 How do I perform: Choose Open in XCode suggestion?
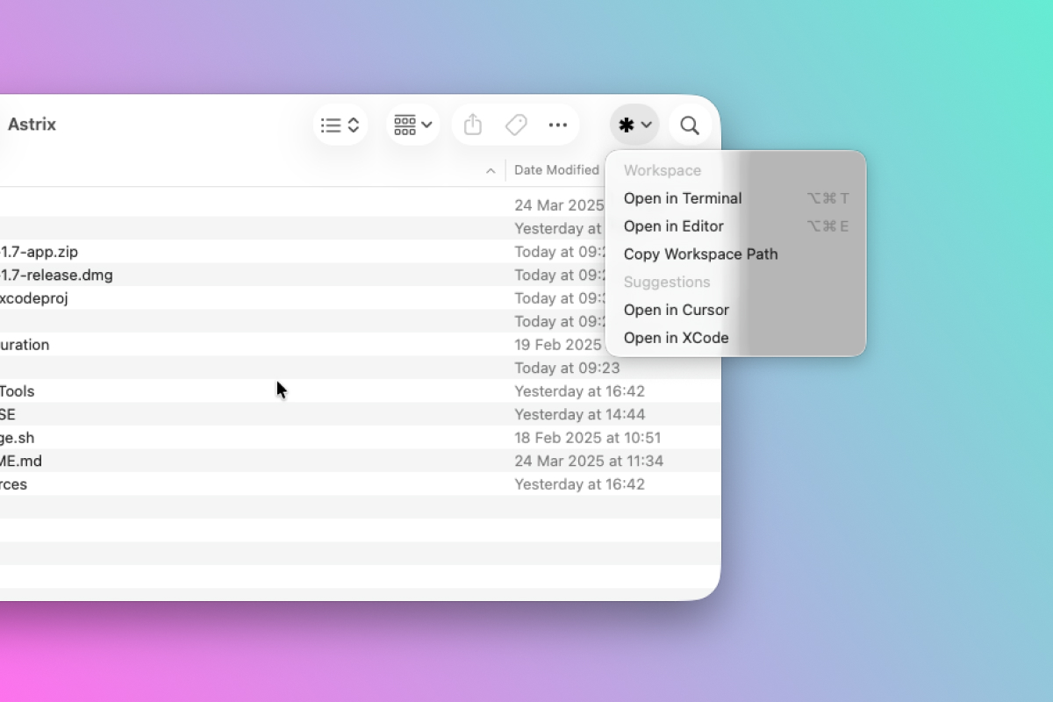pyautogui.click(x=676, y=338)
